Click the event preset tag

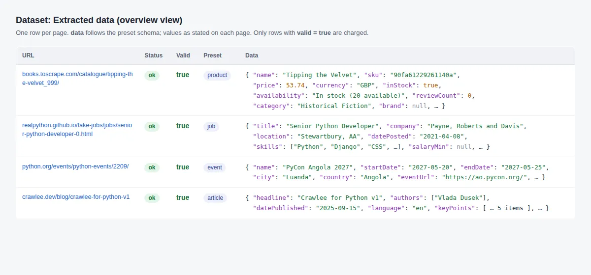click(x=215, y=167)
